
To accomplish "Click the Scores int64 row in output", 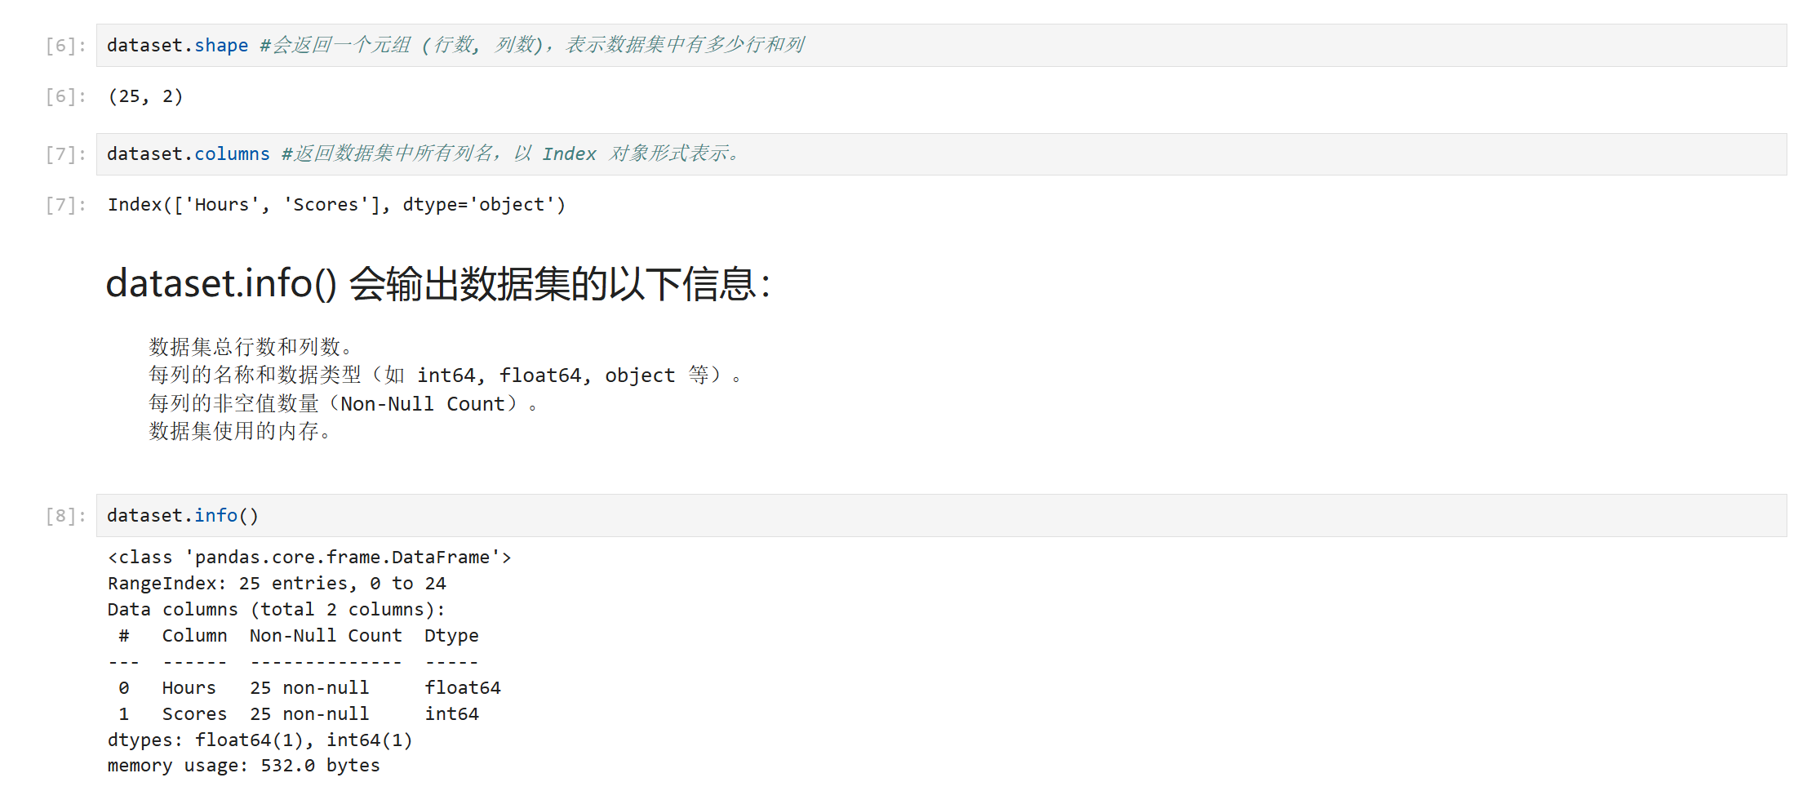I will [299, 713].
